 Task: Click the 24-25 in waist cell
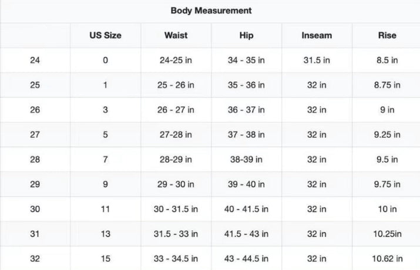(x=176, y=60)
